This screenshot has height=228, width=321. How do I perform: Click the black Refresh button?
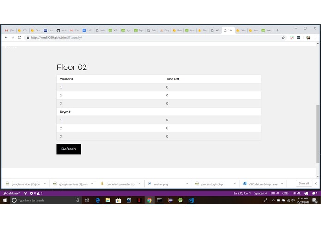point(69,149)
